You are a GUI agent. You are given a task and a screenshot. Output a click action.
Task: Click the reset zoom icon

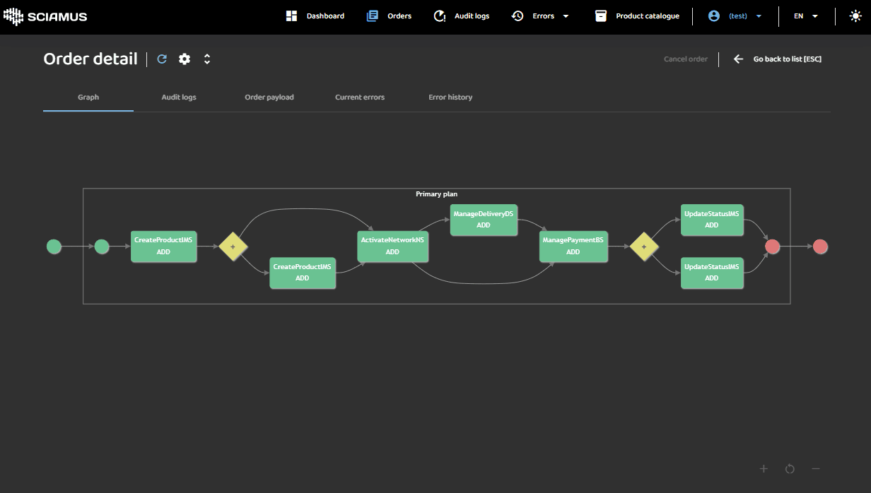coord(790,469)
